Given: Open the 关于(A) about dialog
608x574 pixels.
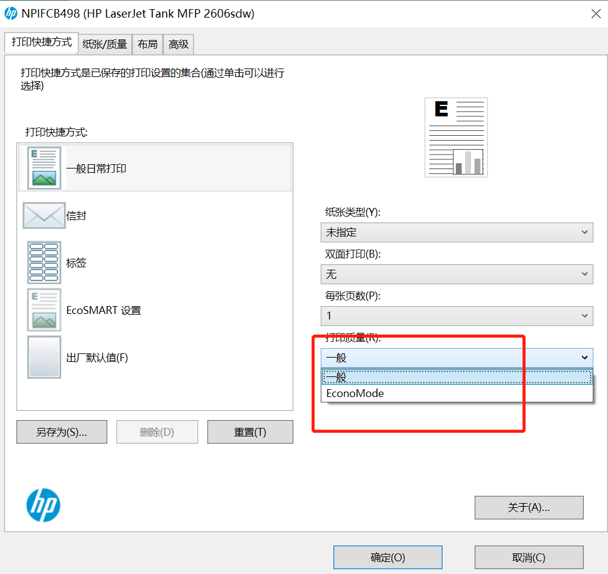Looking at the screenshot, I should coord(529,507).
